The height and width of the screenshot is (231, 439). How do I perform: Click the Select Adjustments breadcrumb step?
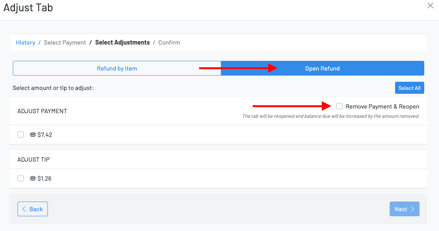[122, 42]
